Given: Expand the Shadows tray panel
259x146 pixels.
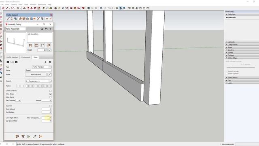Looking at the screenshot, I should tap(242, 50).
